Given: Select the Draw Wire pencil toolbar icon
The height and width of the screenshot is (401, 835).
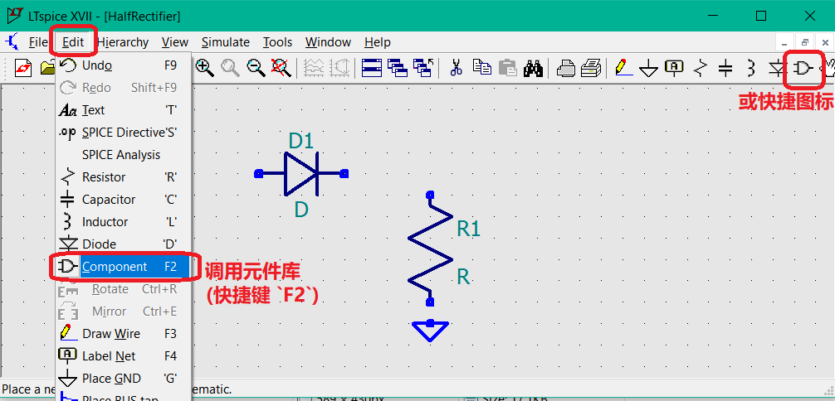Looking at the screenshot, I should tap(622, 67).
